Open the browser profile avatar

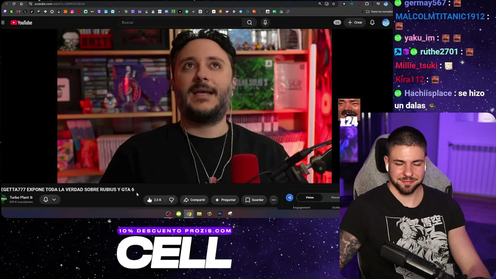[386, 4]
